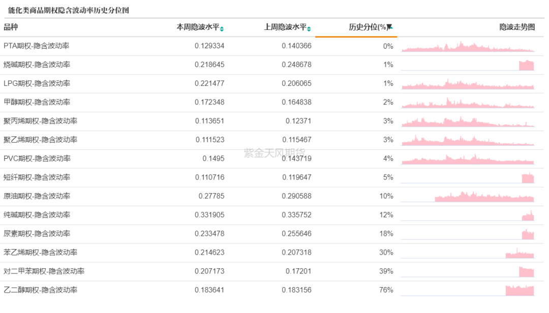Select the 甲醇期权-隐含波动率 row name
The width and height of the screenshot is (549, 313).
(37, 102)
